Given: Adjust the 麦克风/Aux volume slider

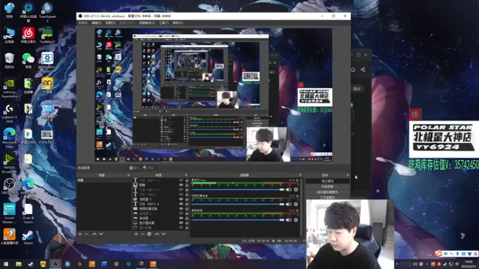Looking at the screenshot, I should 238,189.
